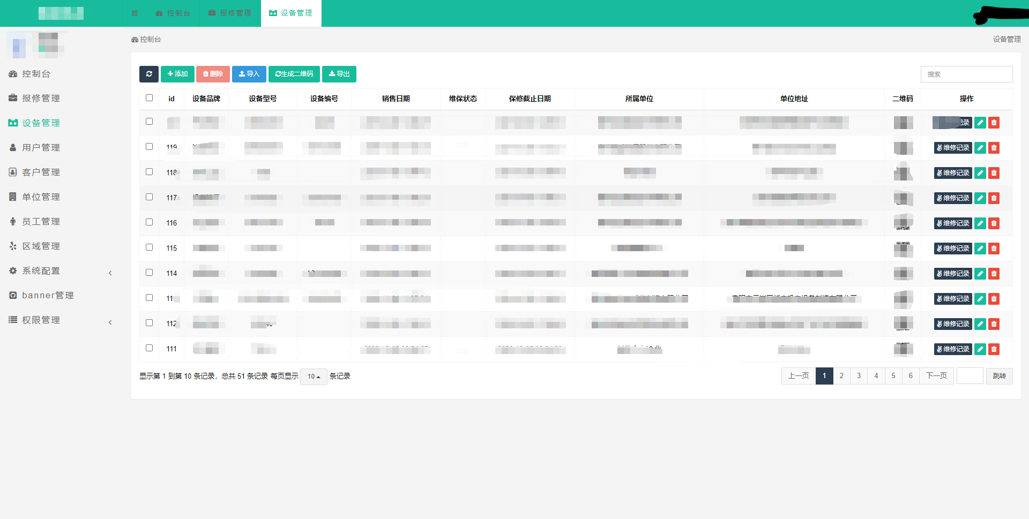The image size is (1029, 519).
Task: Click the 添加 add button
Action: click(177, 74)
